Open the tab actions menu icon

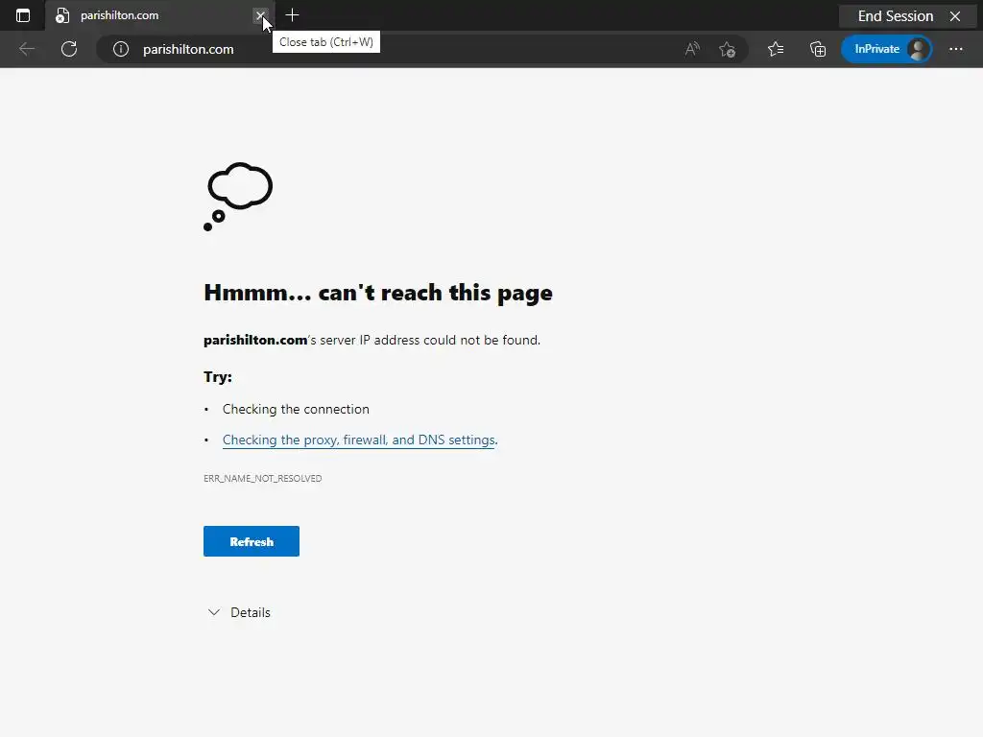(x=23, y=15)
